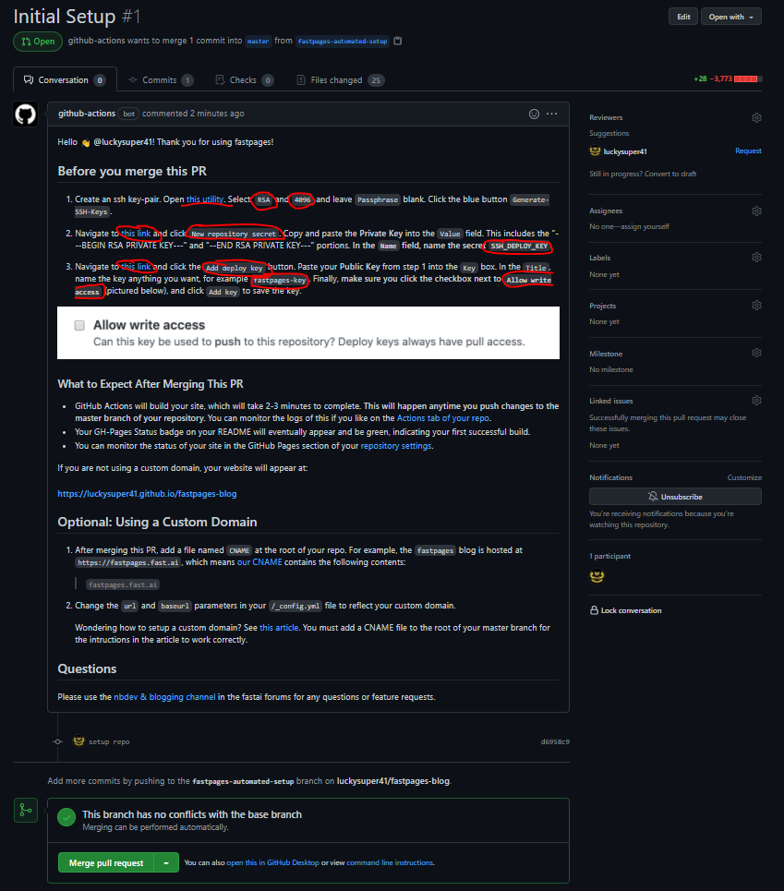This screenshot has height=891, width=784.
Task: Click command line instructions link
Action: (x=390, y=862)
